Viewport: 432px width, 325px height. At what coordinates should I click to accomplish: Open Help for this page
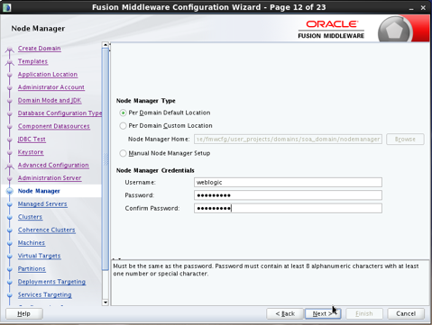(24, 313)
